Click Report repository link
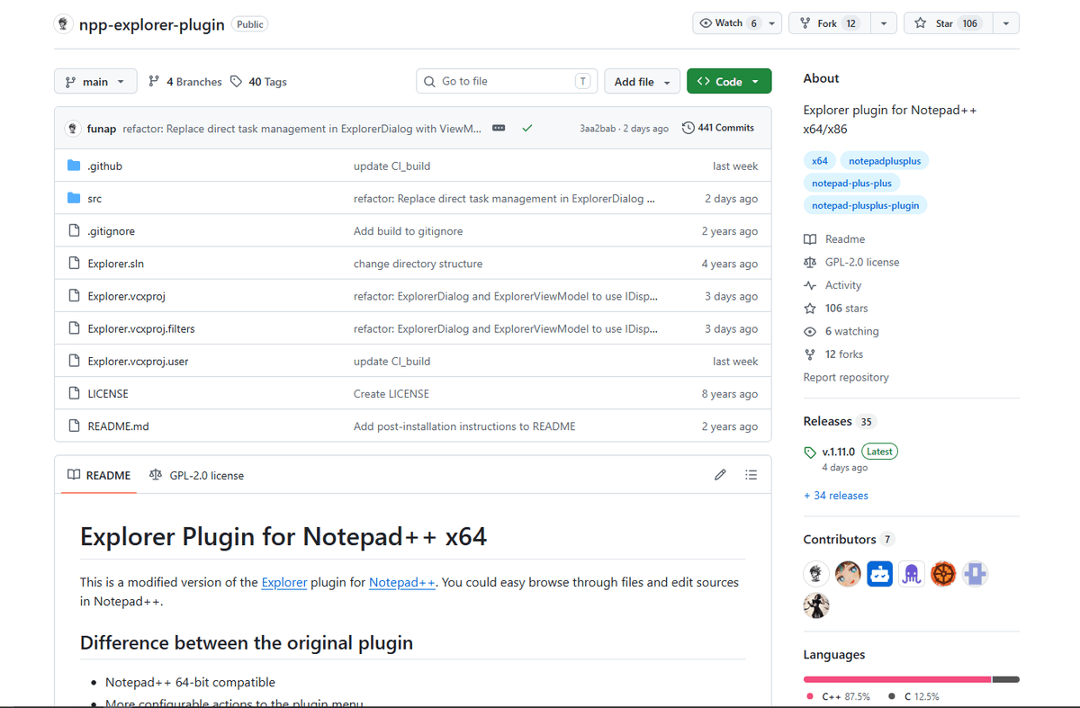1080x708 pixels. [x=846, y=378]
